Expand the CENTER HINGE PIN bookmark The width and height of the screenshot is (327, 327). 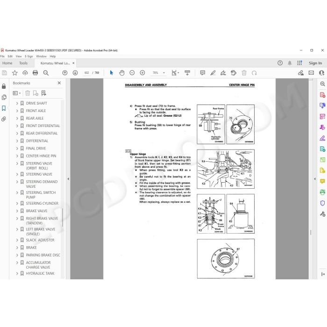17,156
